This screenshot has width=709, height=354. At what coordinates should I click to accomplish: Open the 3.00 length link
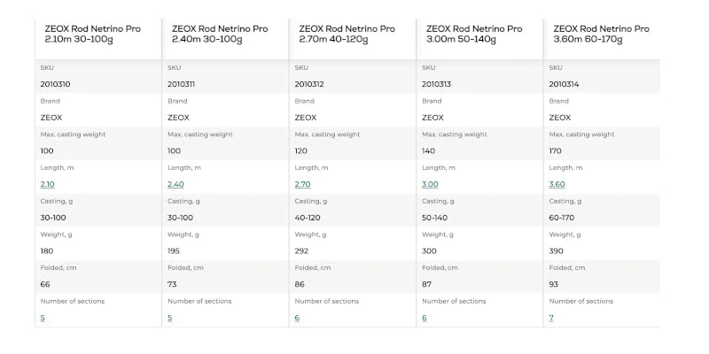pos(430,184)
